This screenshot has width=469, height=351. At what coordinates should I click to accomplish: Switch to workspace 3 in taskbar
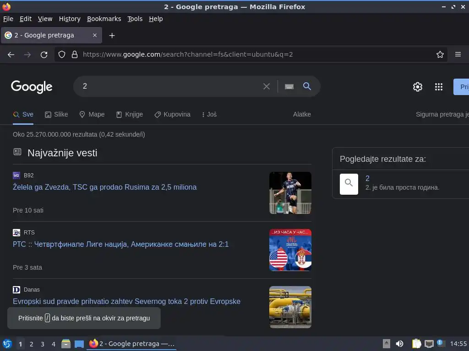[x=43, y=344]
